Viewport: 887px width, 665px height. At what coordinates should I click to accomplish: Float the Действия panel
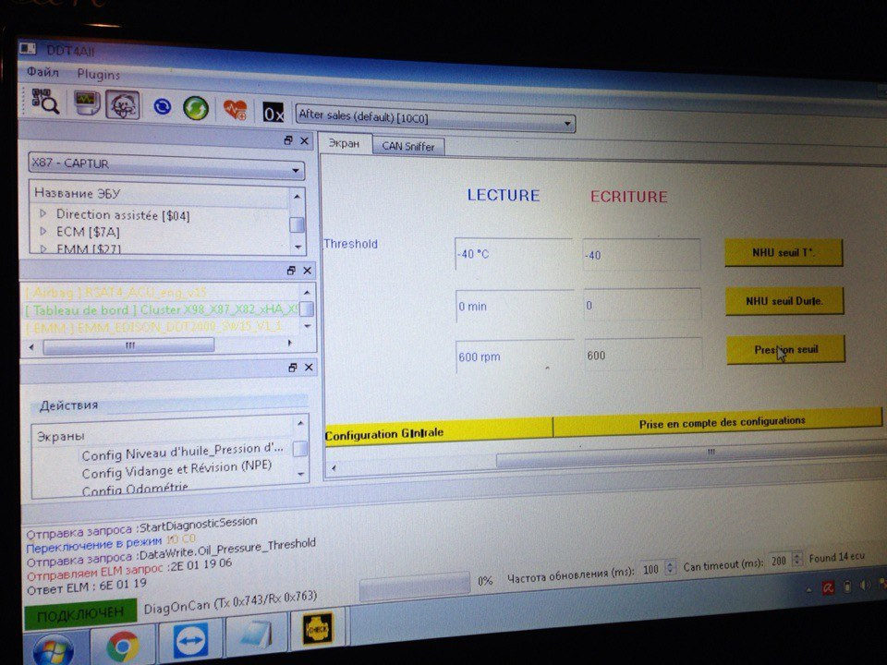coord(293,368)
